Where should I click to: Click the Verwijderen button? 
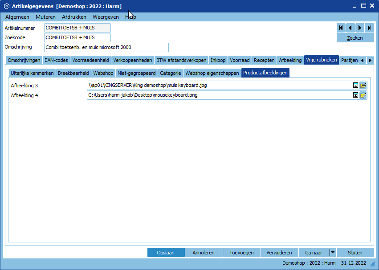[279, 253]
